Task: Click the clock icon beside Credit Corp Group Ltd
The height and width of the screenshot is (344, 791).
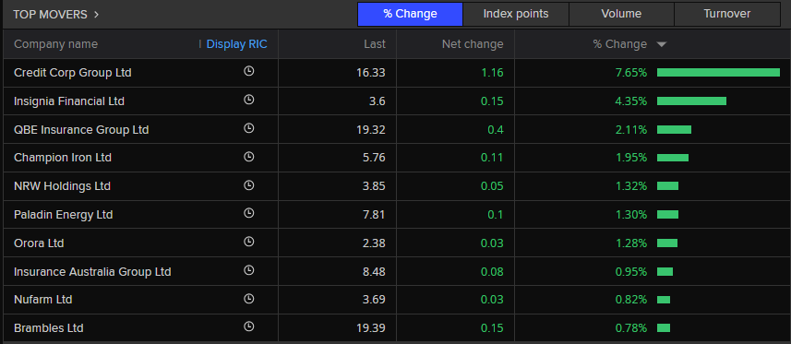Action: (248, 71)
